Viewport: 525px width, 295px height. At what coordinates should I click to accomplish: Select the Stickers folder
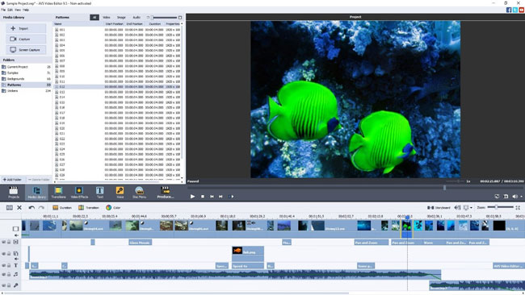(26, 91)
